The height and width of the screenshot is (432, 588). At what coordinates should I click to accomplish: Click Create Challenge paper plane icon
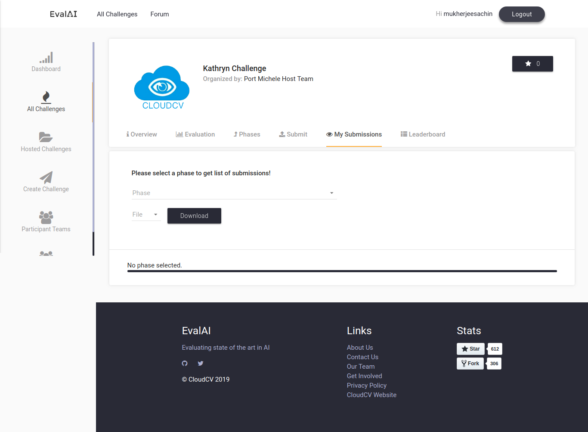46,177
